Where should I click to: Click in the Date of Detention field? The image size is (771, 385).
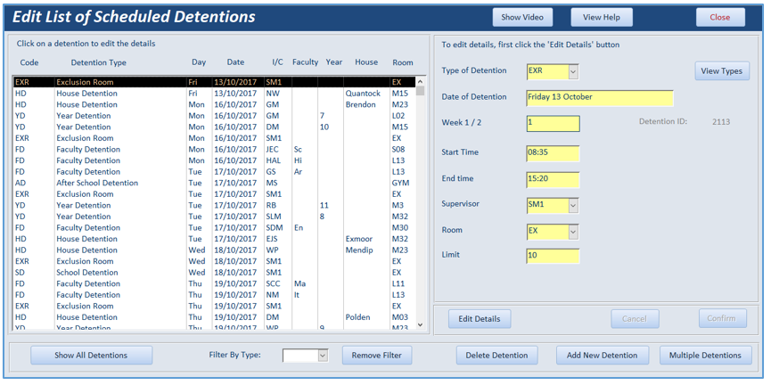pyautogui.click(x=599, y=98)
